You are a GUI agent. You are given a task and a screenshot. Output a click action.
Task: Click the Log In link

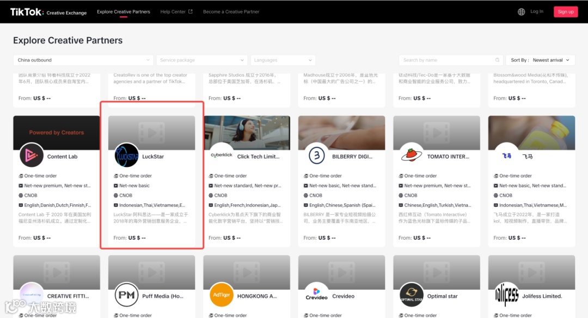tap(537, 11)
